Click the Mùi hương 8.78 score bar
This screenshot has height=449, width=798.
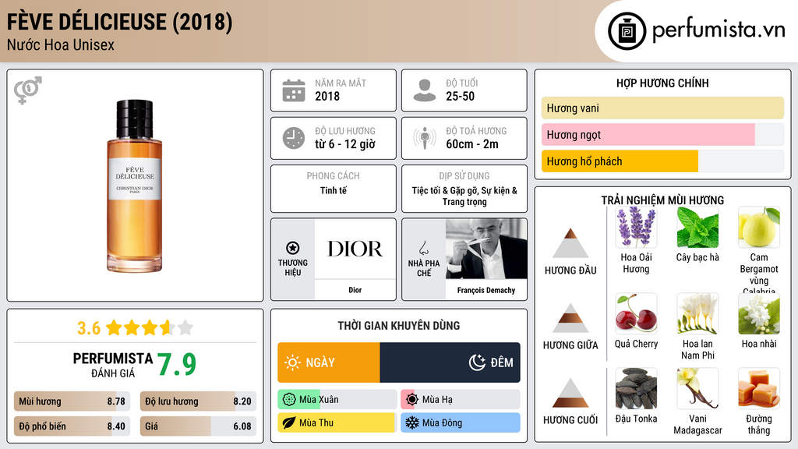coord(72,401)
